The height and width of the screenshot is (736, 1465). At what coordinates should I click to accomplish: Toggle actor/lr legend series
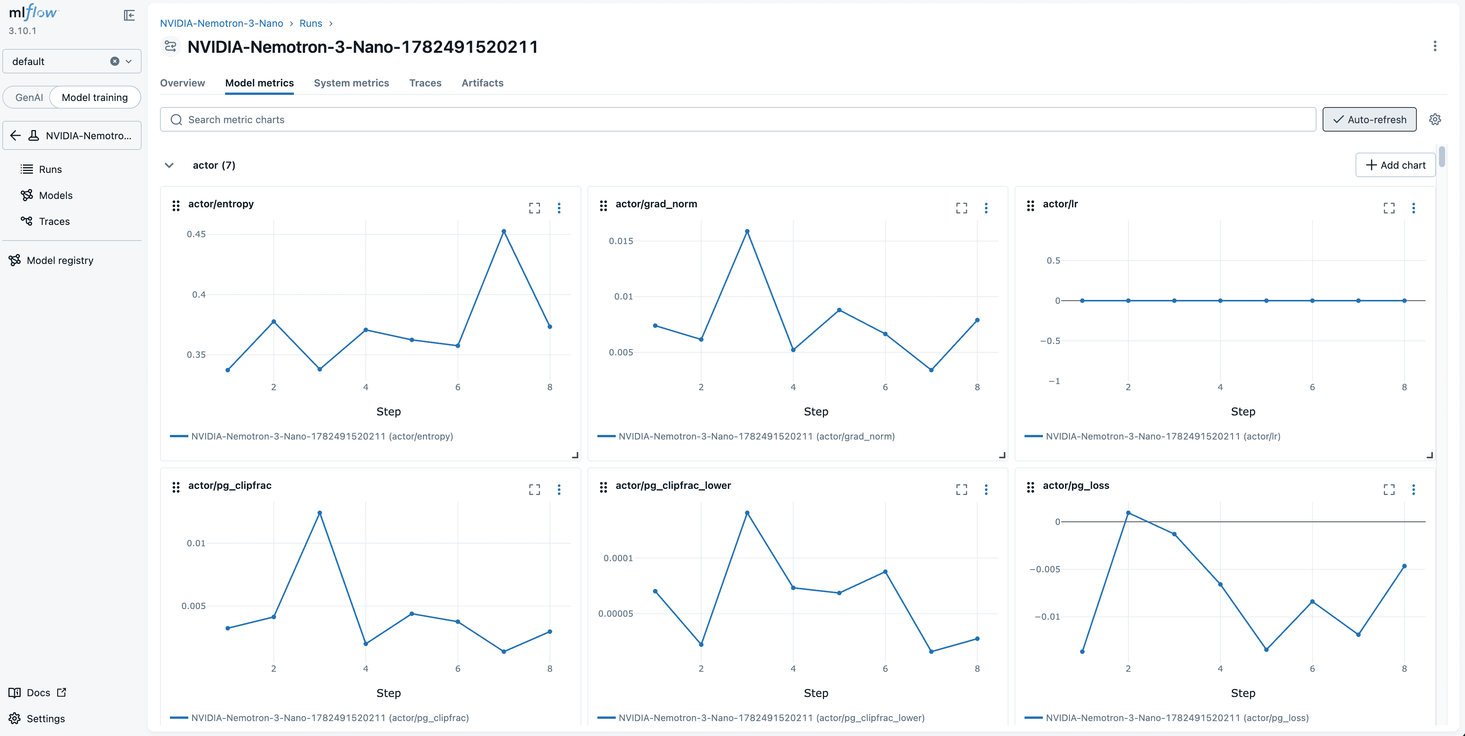[1152, 436]
